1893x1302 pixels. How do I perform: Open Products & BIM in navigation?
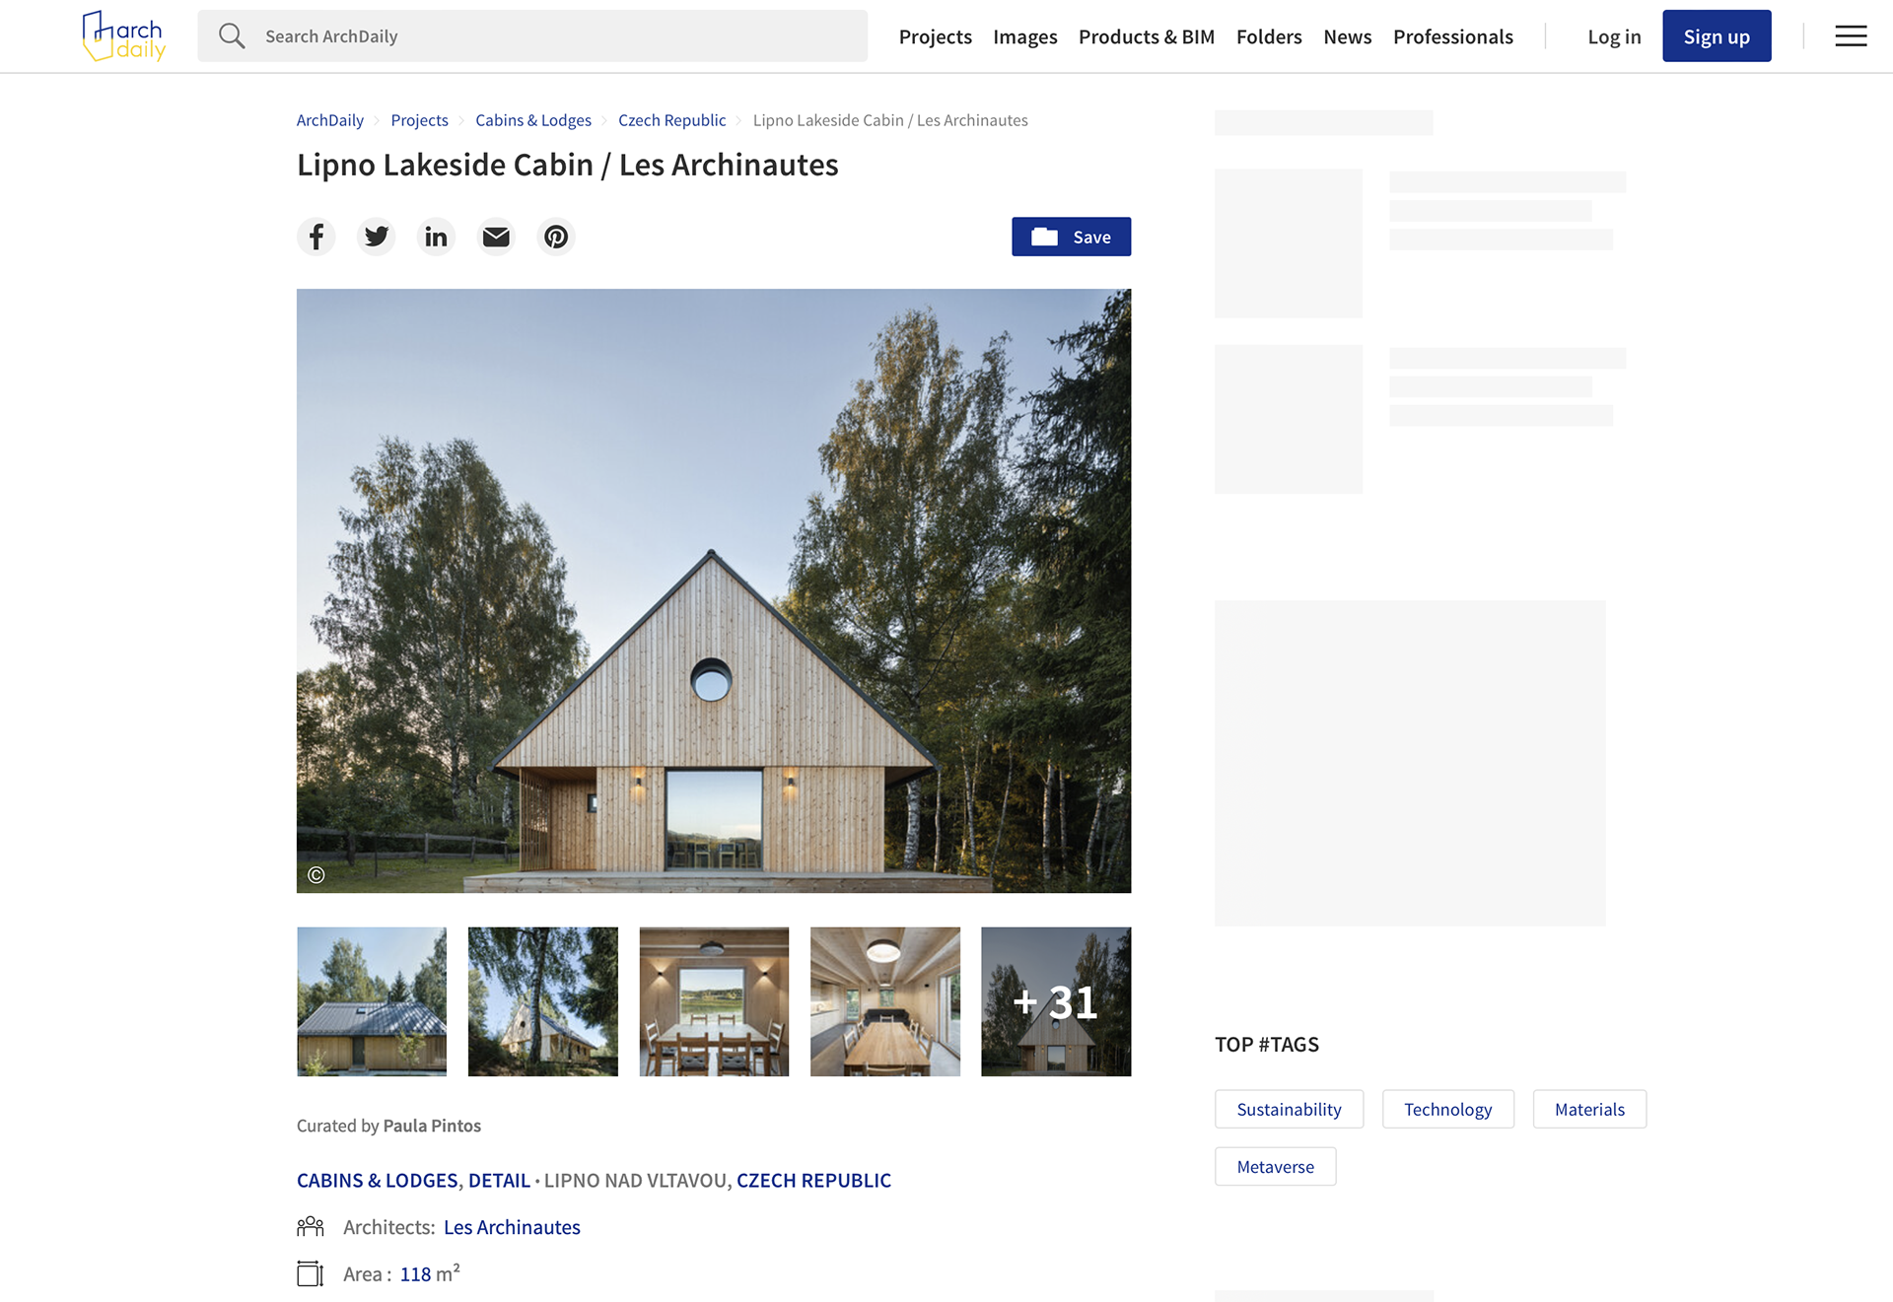(1146, 36)
